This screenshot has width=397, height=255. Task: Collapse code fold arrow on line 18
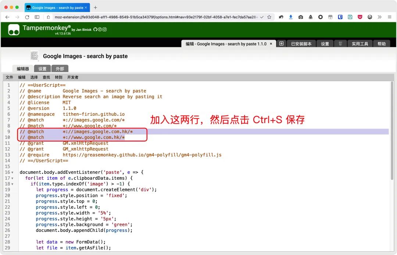coord(12,184)
